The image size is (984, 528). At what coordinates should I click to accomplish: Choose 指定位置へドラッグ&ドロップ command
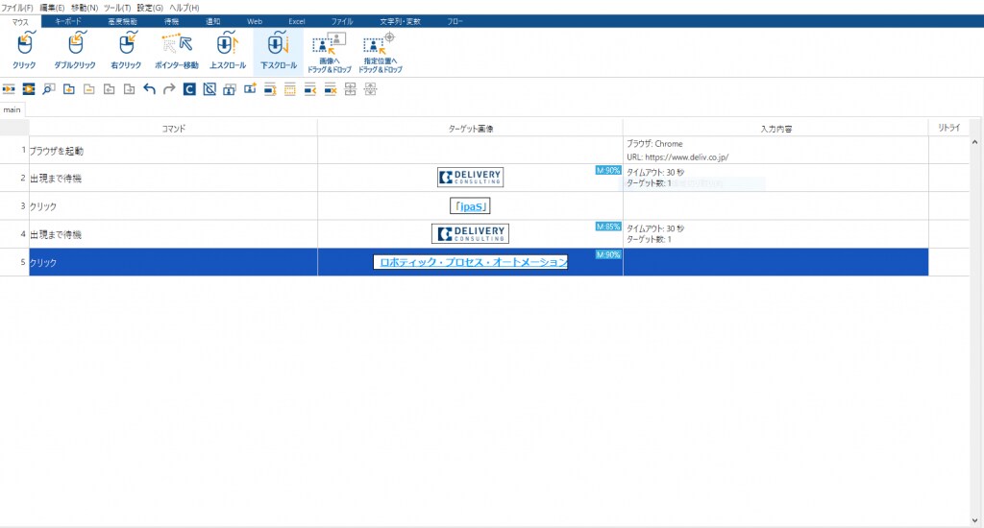pyautogui.click(x=381, y=53)
